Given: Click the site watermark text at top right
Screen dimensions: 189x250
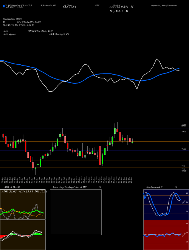Looking at the screenshot, I should [163, 5].
